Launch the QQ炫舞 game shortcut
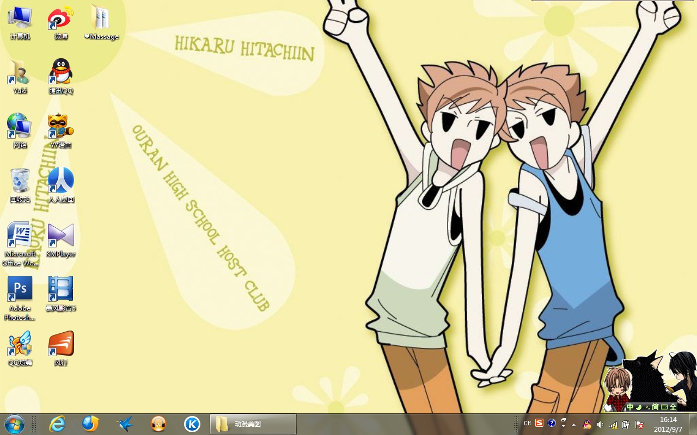The height and width of the screenshot is (435, 697). 20,349
